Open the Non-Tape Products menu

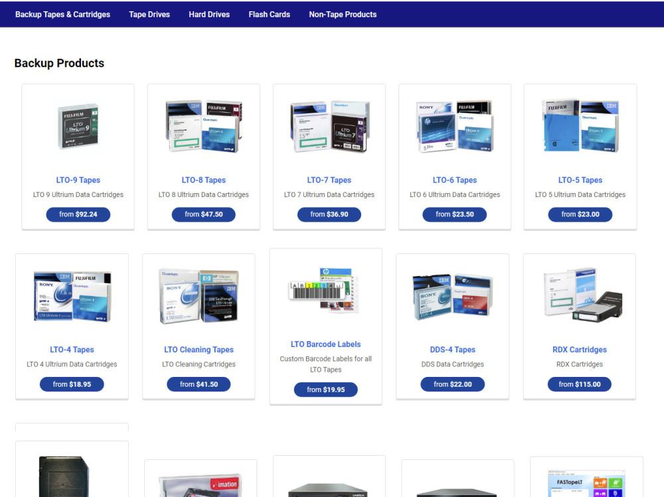coord(343,15)
